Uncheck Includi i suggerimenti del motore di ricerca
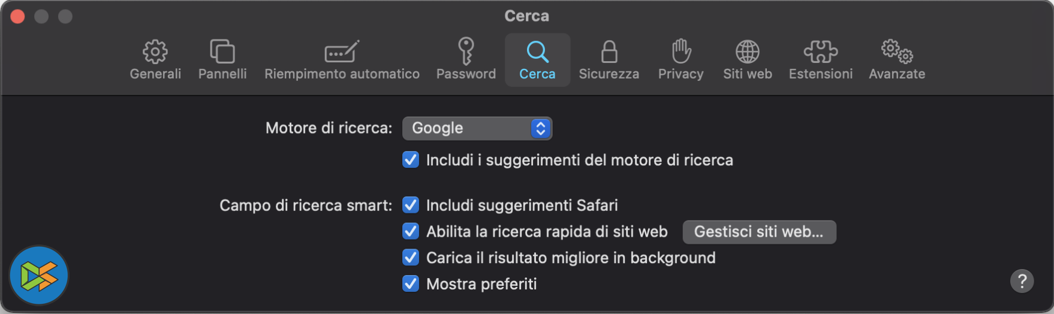The image size is (1054, 314). [411, 160]
